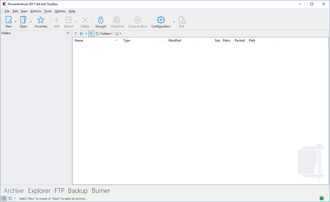This screenshot has height=202, width=330.
Task: Sort by the Modified column header
Action: pos(182,40)
